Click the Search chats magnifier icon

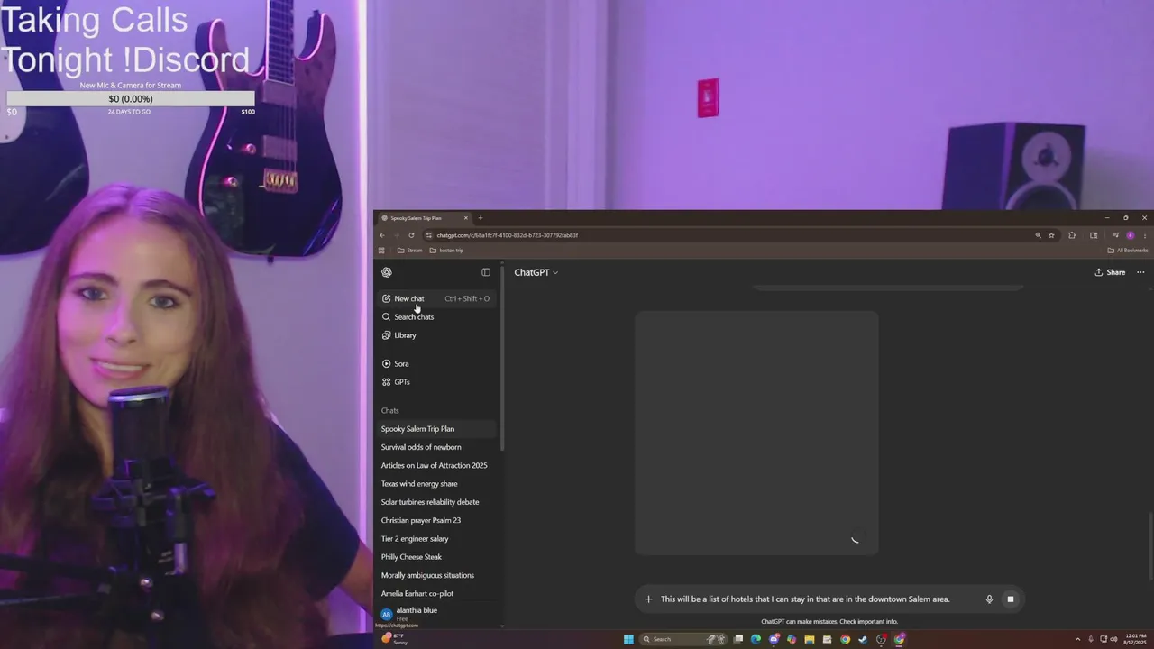(x=386, y=316)
